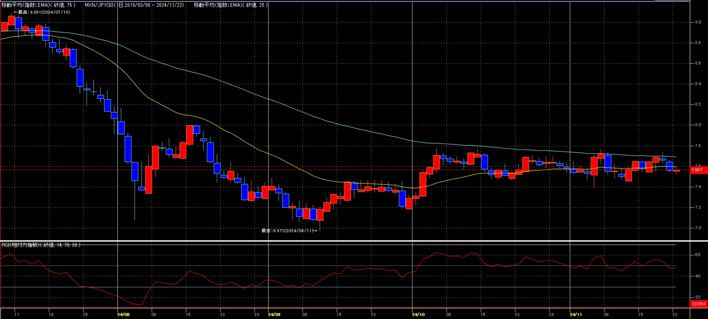Click the 24/09 month marker on date axis

[x=274, y=315]
